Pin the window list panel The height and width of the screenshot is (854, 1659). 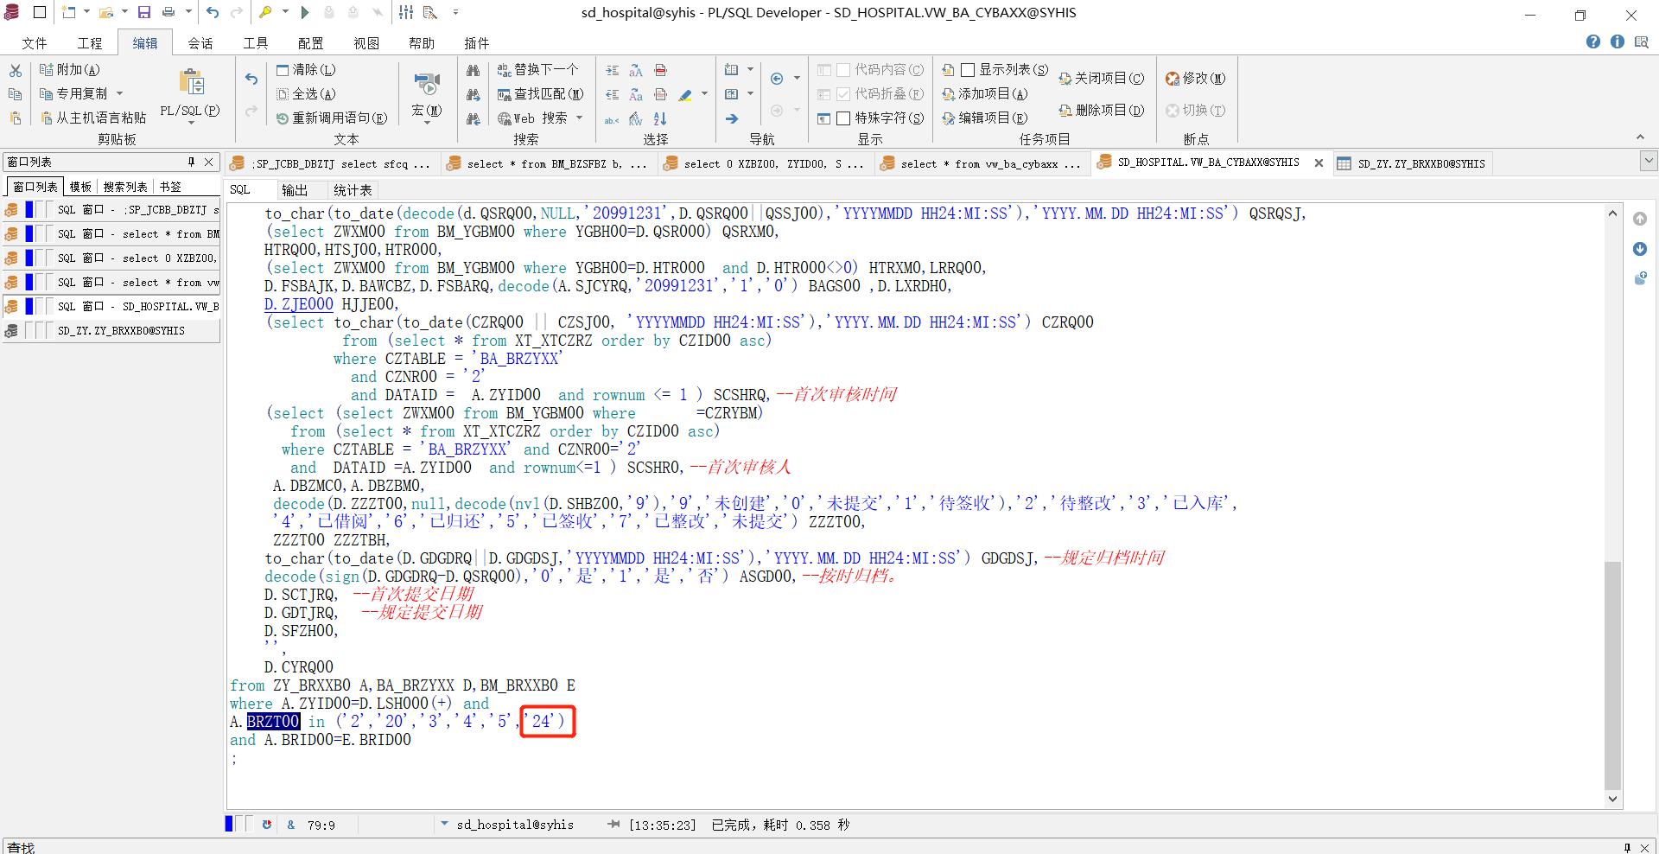191,163
